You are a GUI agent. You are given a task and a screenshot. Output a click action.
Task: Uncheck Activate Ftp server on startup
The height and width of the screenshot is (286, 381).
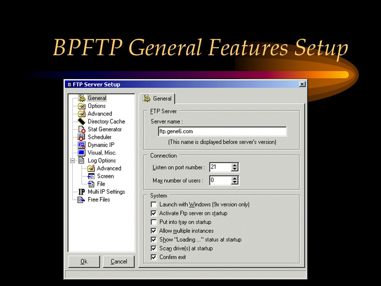click(x=154, y=213)
